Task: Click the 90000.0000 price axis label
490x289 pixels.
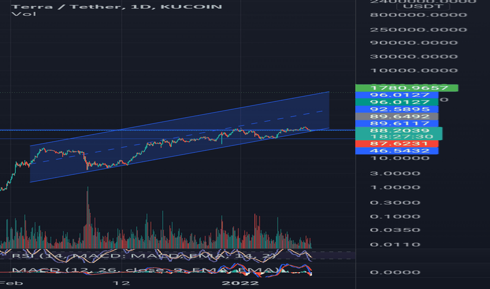Action: pos(414,43)
